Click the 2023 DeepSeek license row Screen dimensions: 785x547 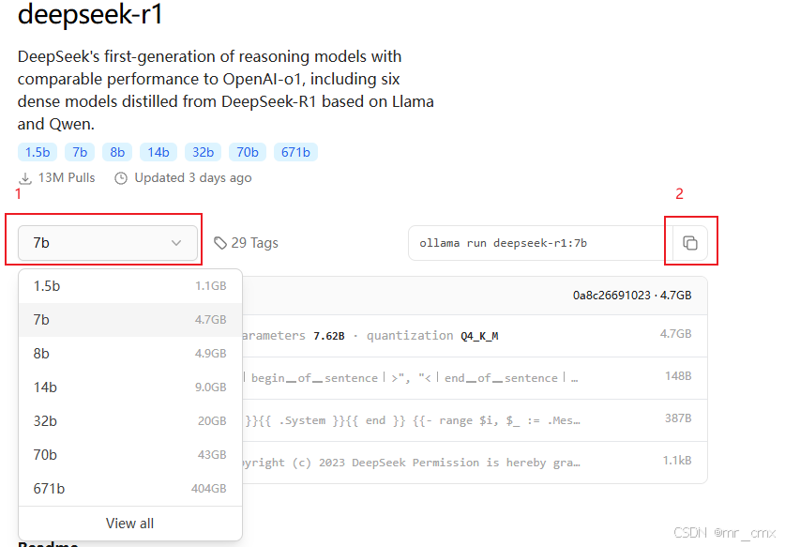point(475,463)
